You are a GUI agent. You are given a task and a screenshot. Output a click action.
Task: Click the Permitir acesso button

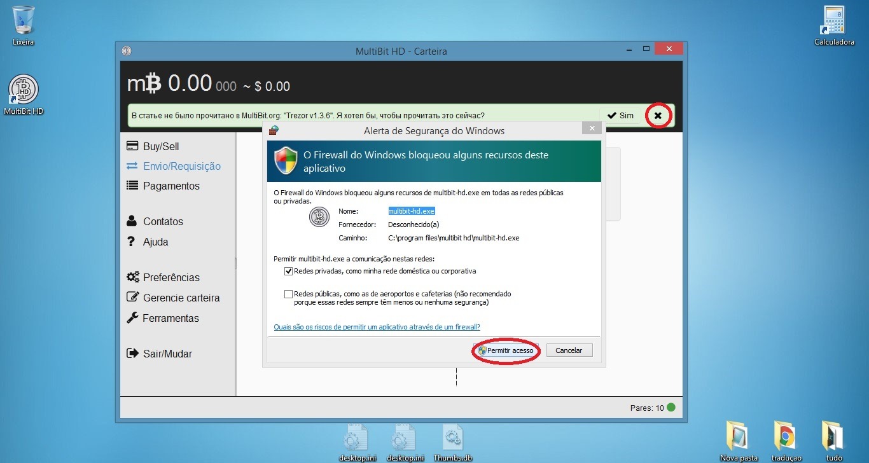point(506,350)
